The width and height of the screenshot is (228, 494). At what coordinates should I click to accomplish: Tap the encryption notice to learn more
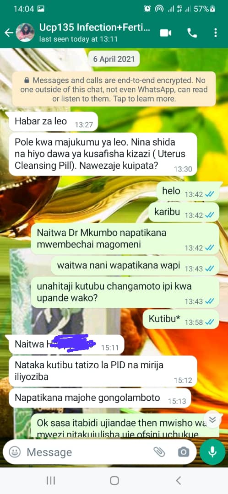click(114, 89)
